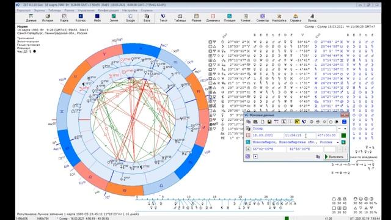Open the Разное menu in the menu bar
The width and height of the screenshot is (391, 220).
coord(69,10)
